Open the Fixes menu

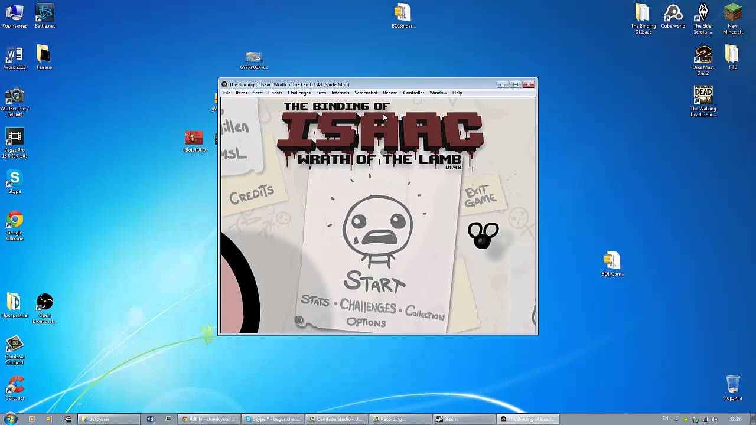coord(321,93)
